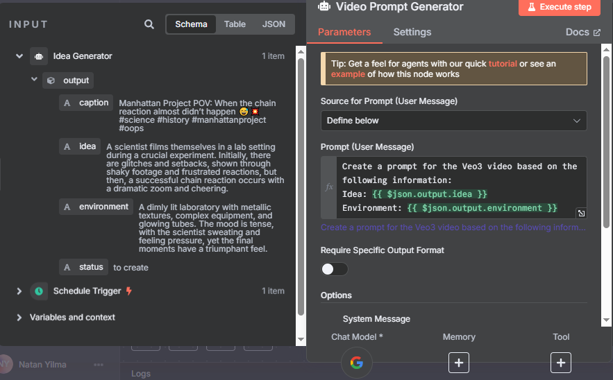Add a Tool sub-node with plus
This screenshot has width=613, height=380.
(561, 363)
